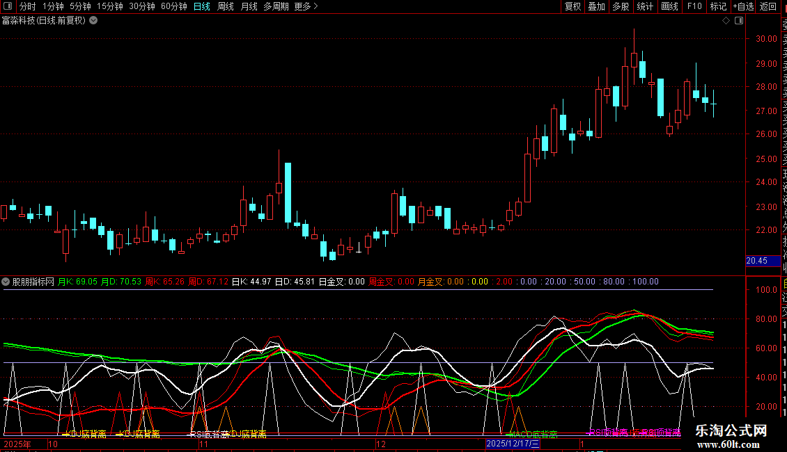Screen dimensions: 787x452
Task: Open the 复权 adjustment menu
Action: pyautogui.click(x=572, y=6)
